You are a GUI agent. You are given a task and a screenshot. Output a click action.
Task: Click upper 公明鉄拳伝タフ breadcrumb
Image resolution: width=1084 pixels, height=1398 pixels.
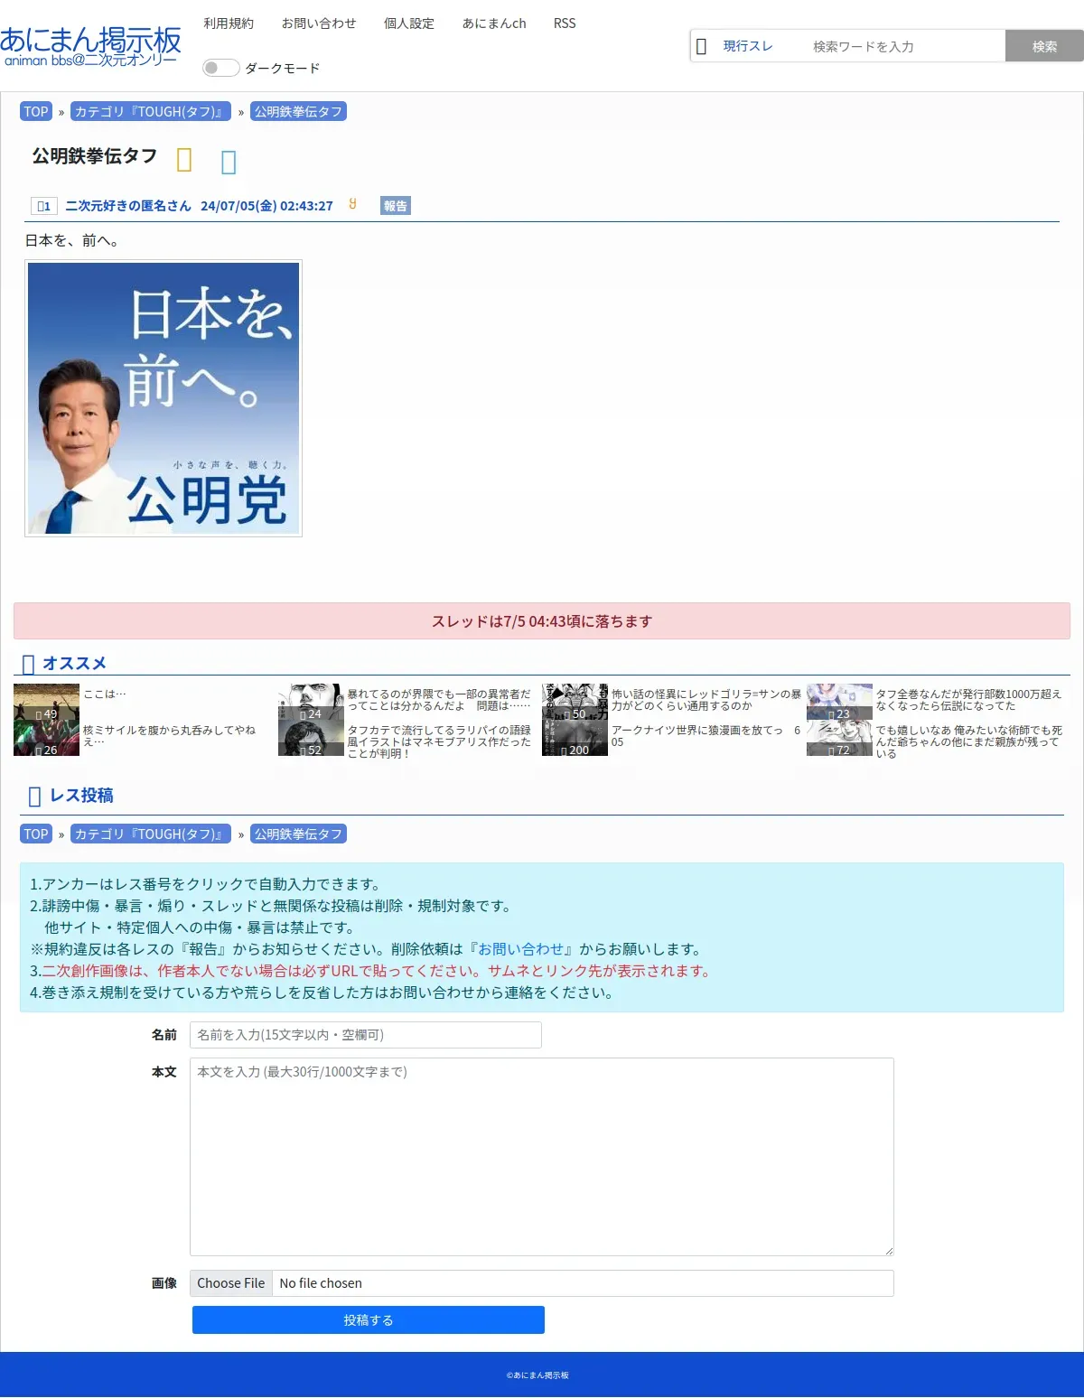pyautogui.click(x=298, y=112)
